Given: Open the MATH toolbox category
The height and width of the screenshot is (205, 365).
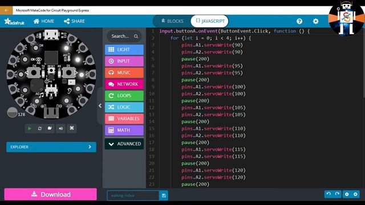Looking at the screenshot, I should pos(124,130).
